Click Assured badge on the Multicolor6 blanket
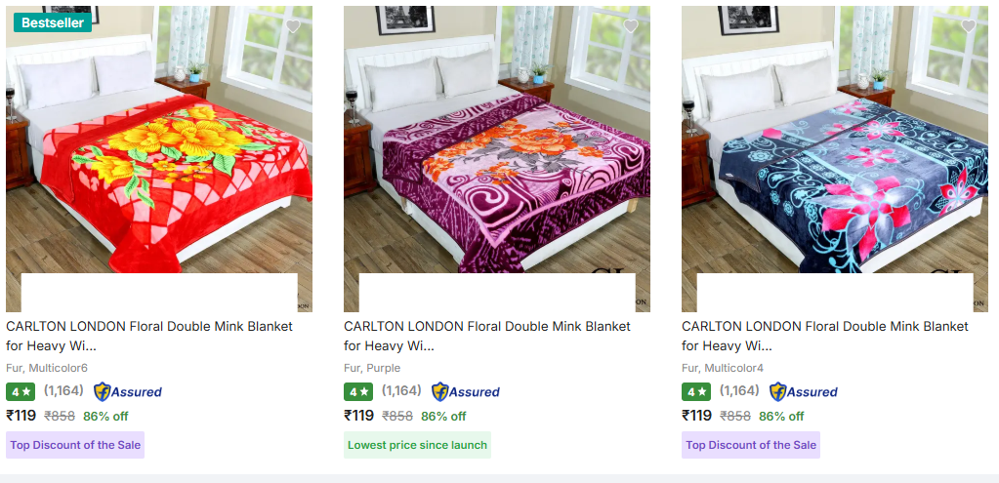This screenshot has width=999, height=483. 128,392
